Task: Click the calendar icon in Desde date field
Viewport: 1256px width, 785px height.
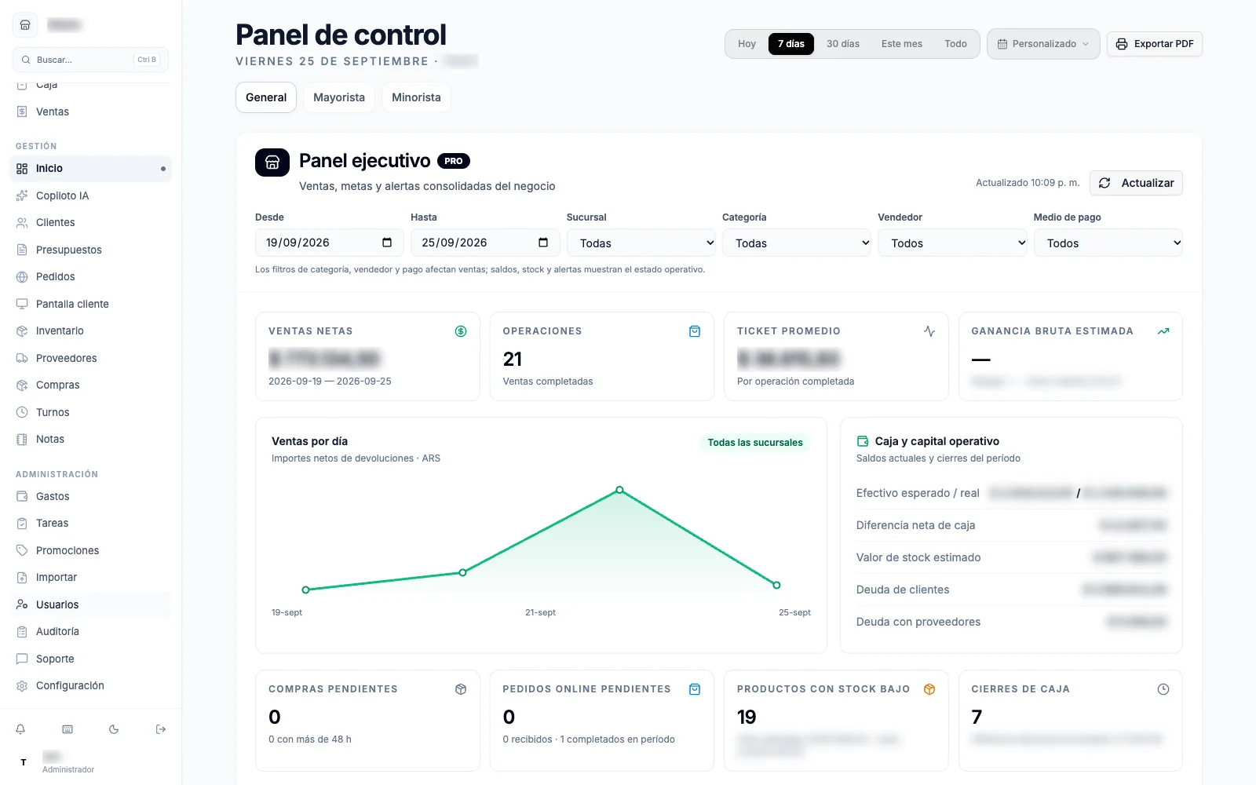Action: pyautogui.click(x=387, y=243)
